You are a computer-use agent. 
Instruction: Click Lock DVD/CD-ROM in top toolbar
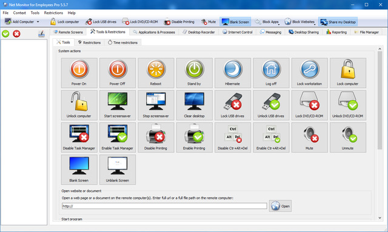tap(140, 22)
